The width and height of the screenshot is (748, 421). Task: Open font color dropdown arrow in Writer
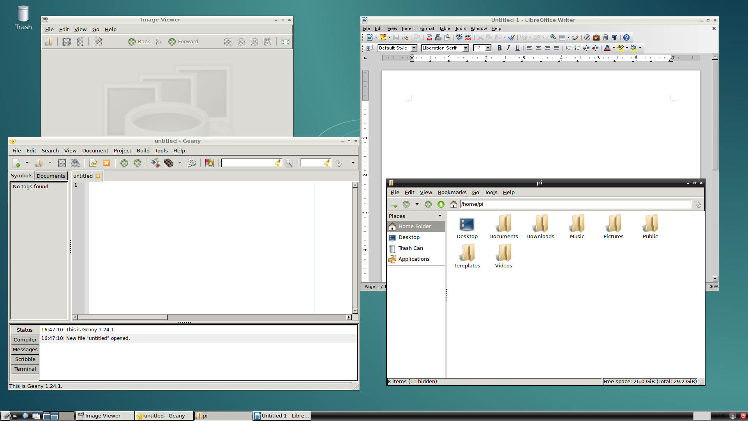pyautogui.click(x=614, y=48)
